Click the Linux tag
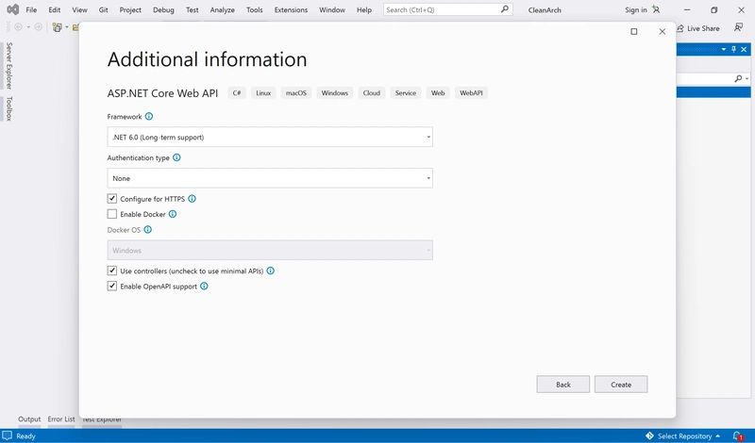 click(x=263, y=92)
